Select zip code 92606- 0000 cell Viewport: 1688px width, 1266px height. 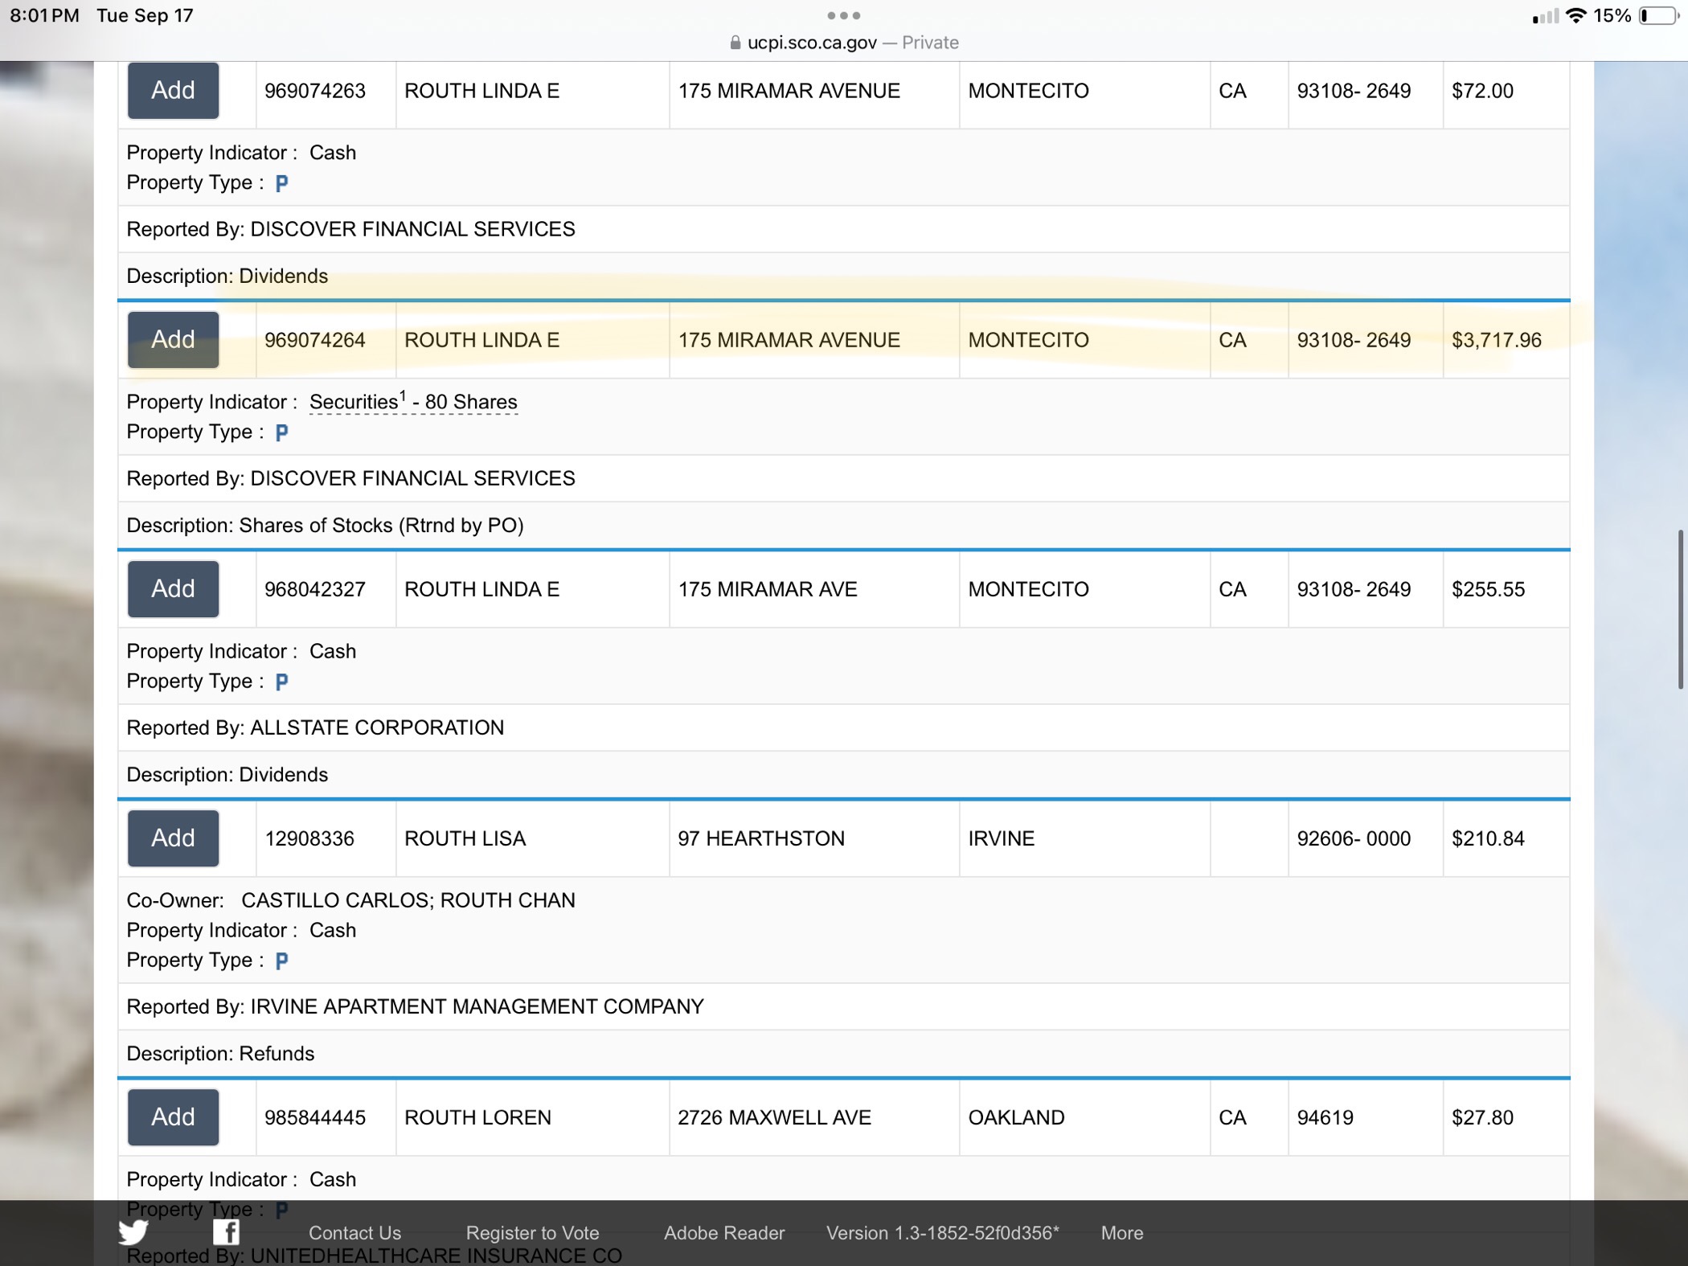coord(1365,838)
